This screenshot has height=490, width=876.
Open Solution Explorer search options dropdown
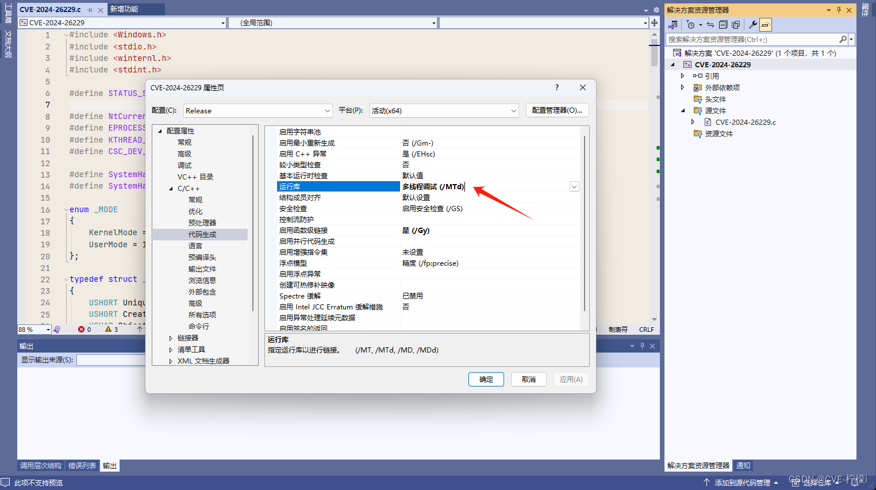(851, 39)
